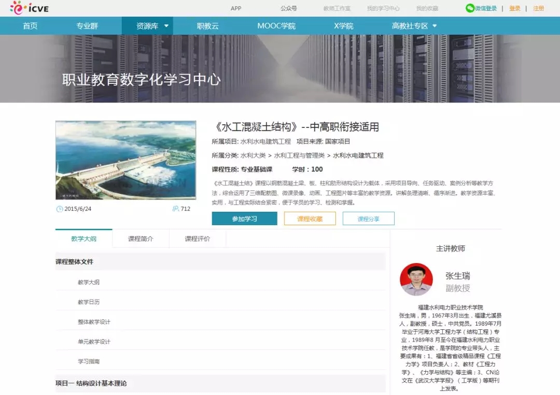The height and width of the screenshot is (395, 560).
Task: Expand the 资源库 dropdown menu
Action: coord(166,26)
